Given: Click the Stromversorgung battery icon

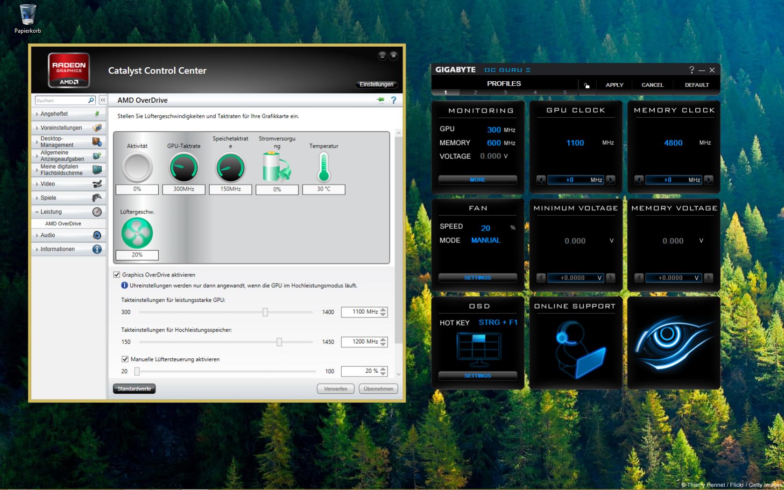Looking at the screenshot, I should (x=276, y=168).
